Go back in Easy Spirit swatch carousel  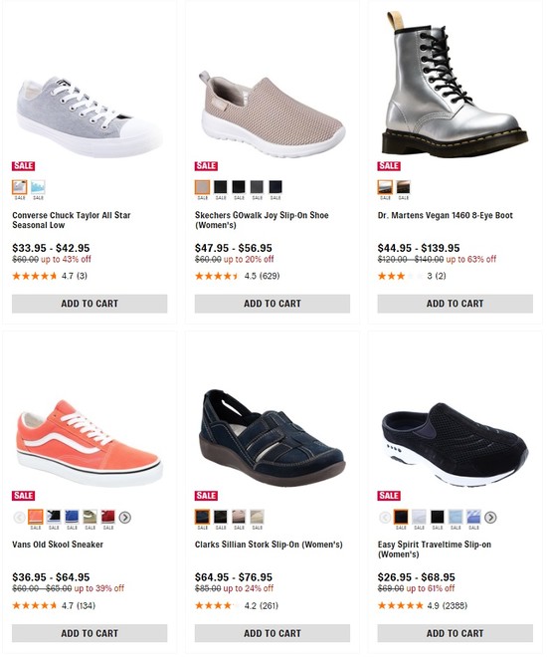coord(386,520)
